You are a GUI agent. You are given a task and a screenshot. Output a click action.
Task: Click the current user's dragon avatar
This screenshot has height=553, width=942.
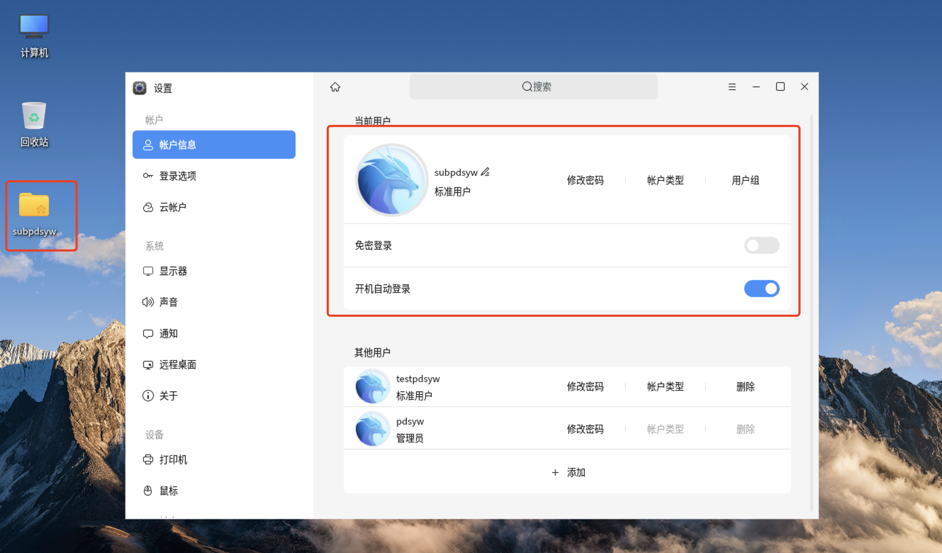coord(391,180)
